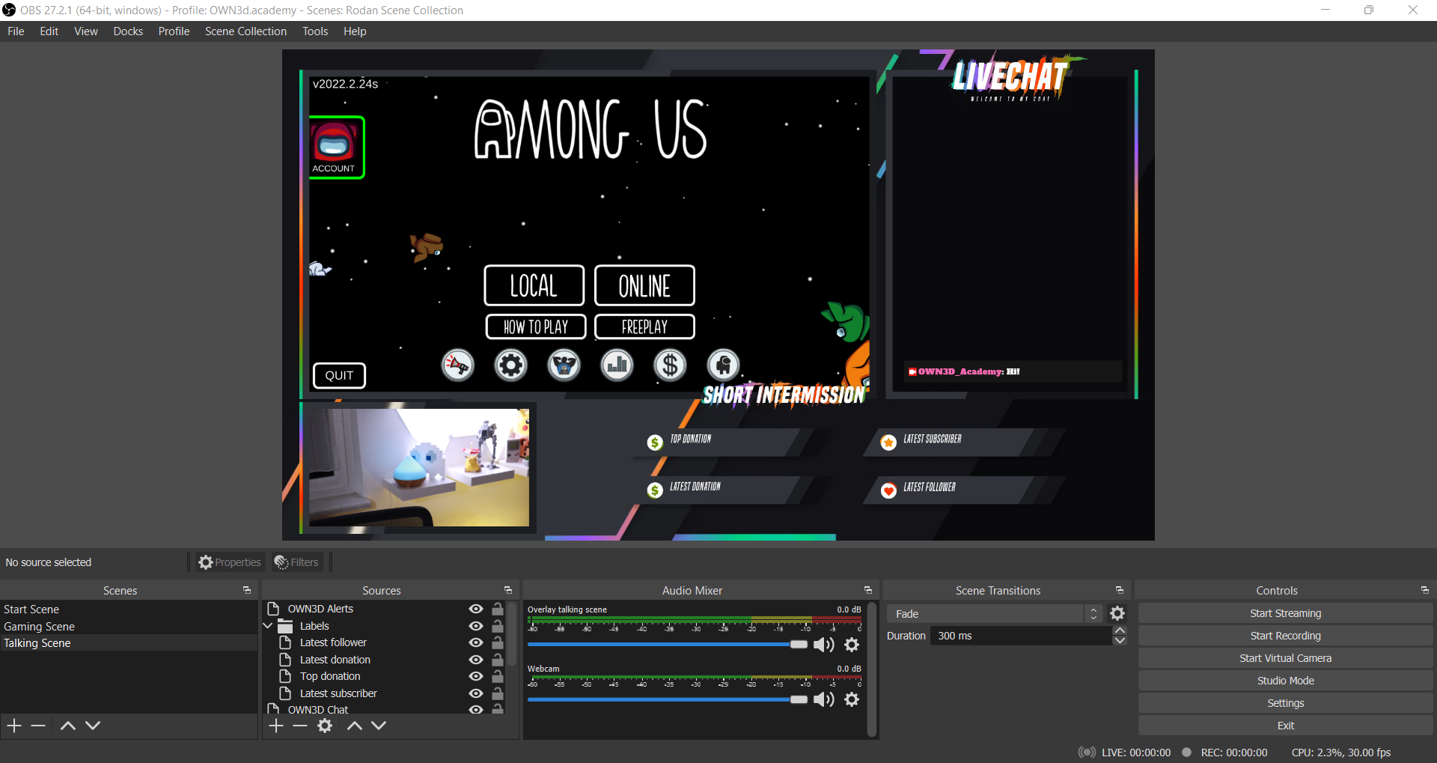The width and height of the screenshot is (1437, 763).
Task: Remove selected scene with minus icon
Action: tap(39, 726)
